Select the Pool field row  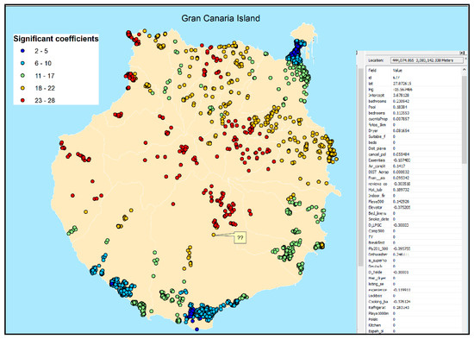coord(415,107)
